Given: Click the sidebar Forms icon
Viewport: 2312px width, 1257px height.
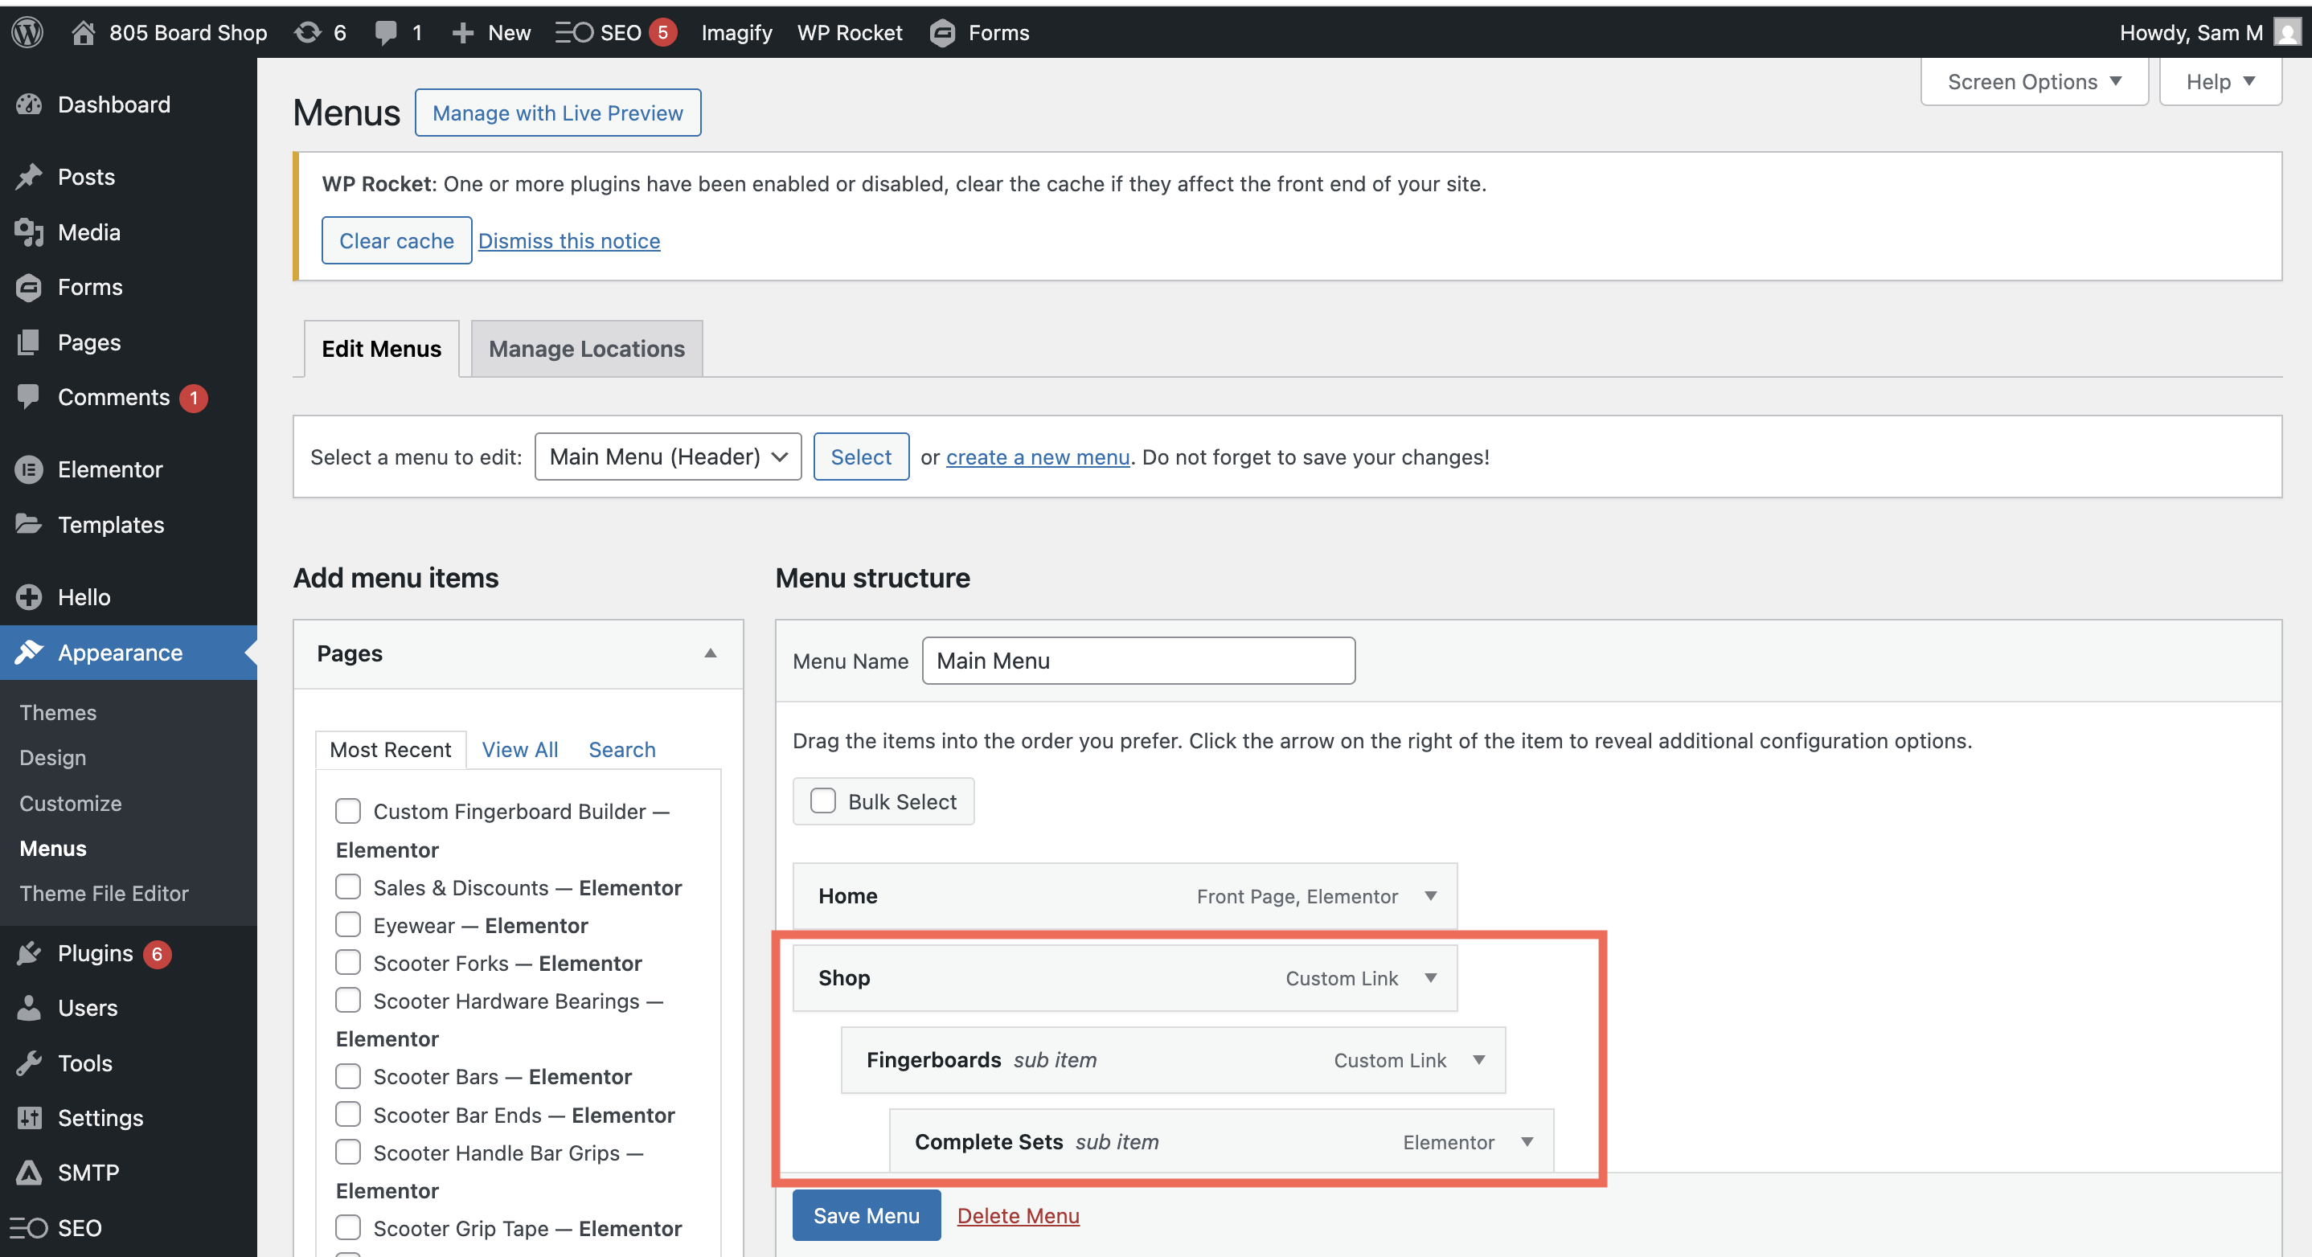Looking at the screenshot, I should coord(29,287).
